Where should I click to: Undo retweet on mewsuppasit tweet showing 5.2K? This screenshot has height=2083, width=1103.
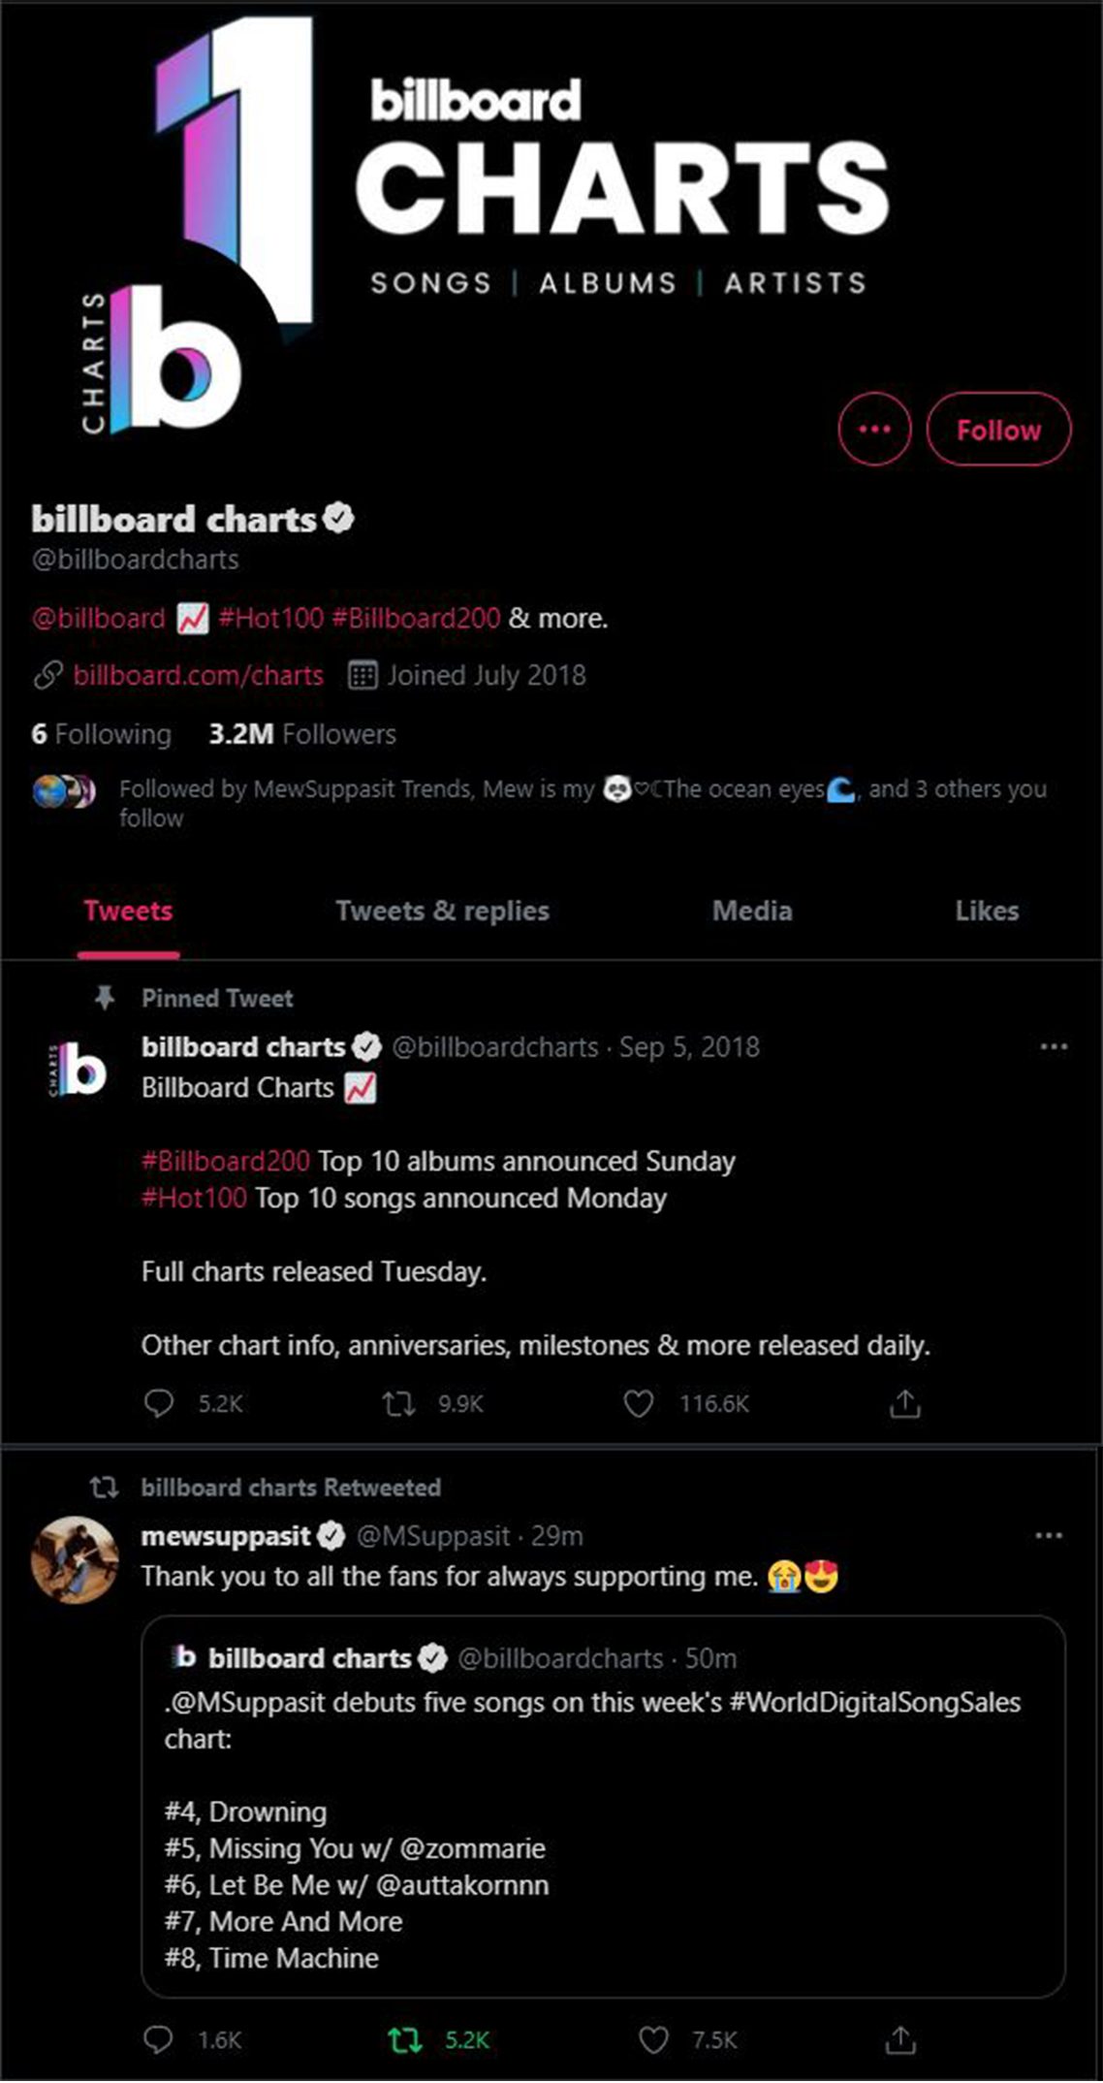click(404, 2039)
